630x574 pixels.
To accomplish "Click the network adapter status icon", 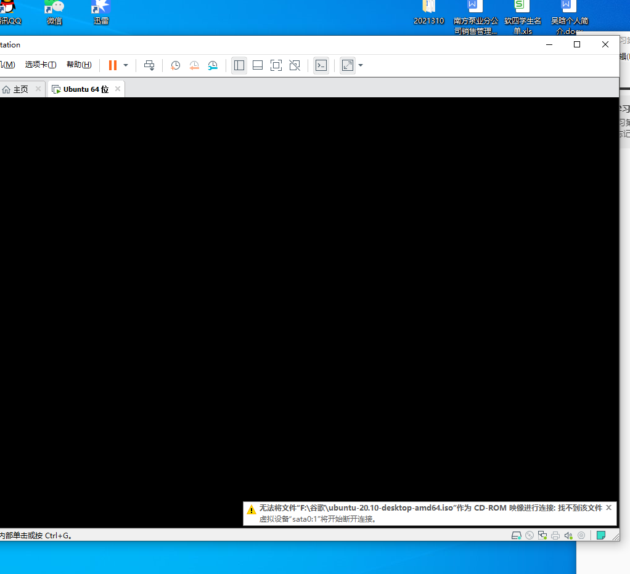I will 542,535.
